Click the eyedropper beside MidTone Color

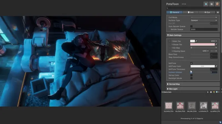point(216,66)
